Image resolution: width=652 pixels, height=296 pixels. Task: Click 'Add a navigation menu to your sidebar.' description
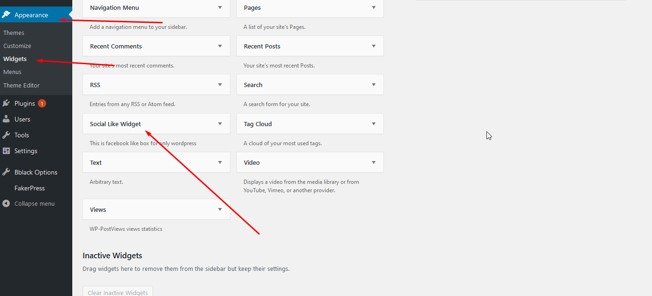pyautogui.click(x=139, y=27)
